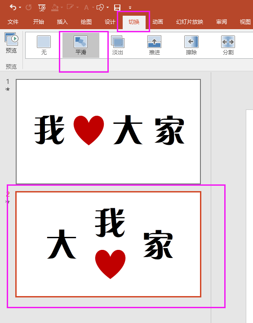Open the 插入 ribbon tab
The width and height of the screenshot is (253, 323).
coord(62,22)
